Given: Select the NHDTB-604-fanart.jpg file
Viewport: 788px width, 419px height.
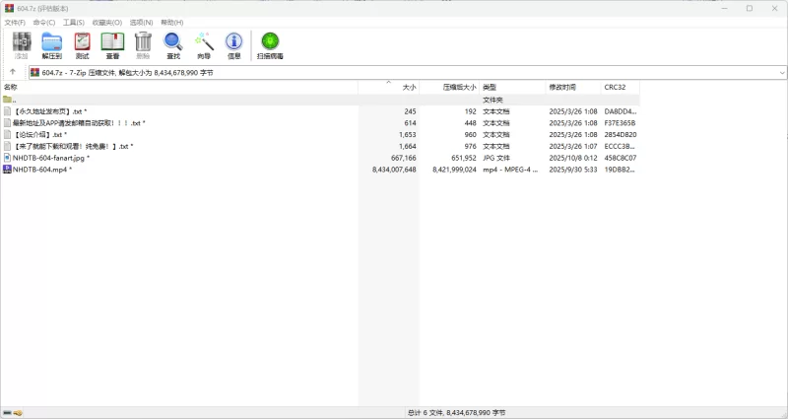Looking at the screenshot, I should coord(50,158).
